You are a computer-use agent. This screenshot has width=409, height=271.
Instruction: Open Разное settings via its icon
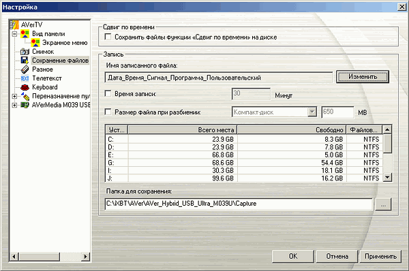point(25,69)
